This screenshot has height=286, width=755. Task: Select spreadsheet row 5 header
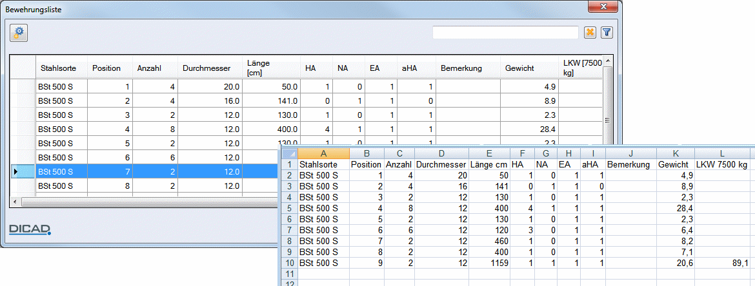(x=289, y=209)
